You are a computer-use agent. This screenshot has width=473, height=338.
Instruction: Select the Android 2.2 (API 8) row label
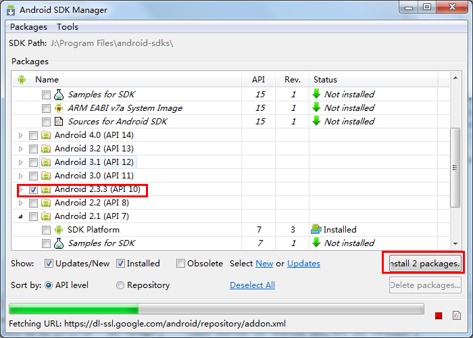point(91,203)
